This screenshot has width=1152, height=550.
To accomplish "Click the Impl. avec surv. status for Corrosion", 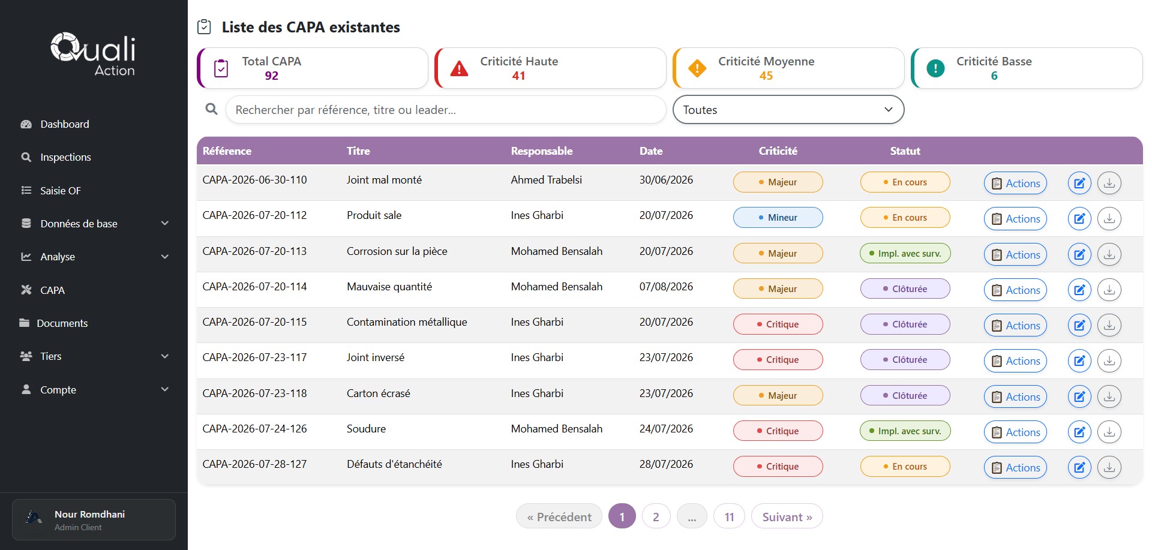I will point(905,253).
